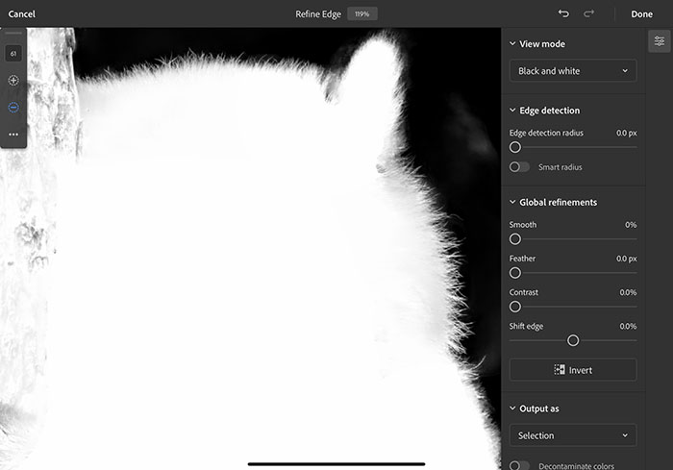The height and width of the screenshot is (470, 673).
Task: Open more options in the left toolbar
Action: (13, 135)
